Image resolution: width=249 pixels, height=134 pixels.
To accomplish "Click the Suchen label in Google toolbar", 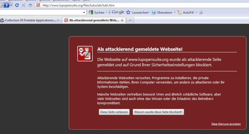I will click(x=99, y=12).
